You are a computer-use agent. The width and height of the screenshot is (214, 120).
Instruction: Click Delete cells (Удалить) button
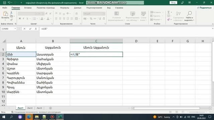(x=156, y=16)
